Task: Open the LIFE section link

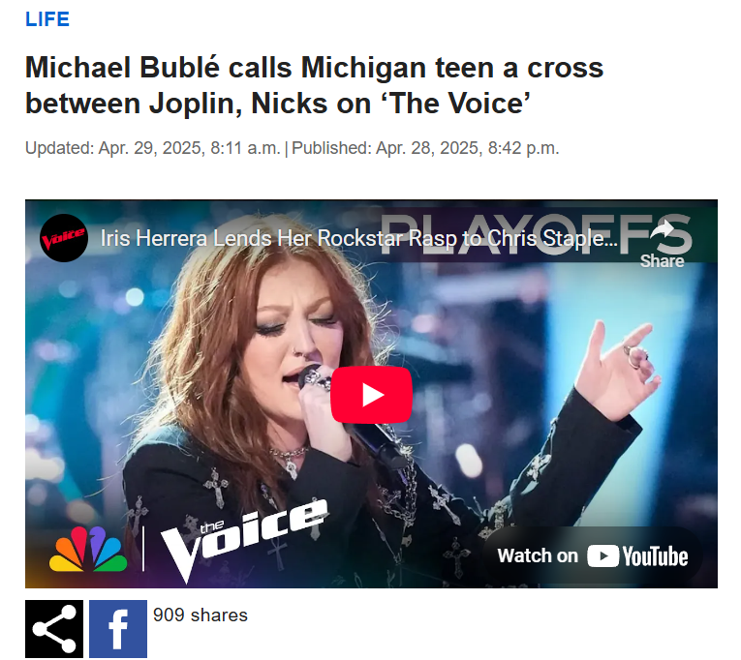Action: (x=47, y=19)
